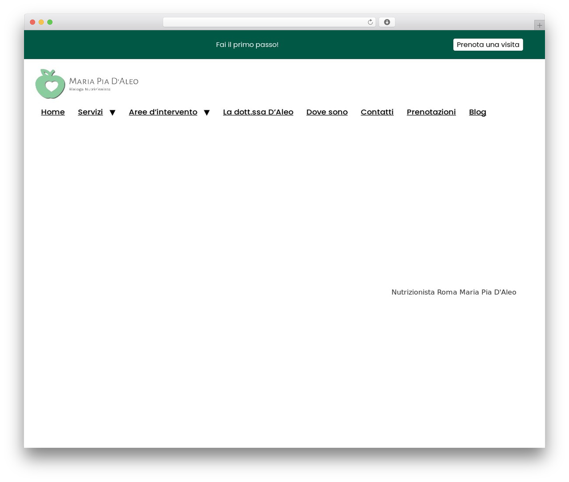
Task: Expand the Aree d'intervento submenu arrow
Action: click(207, 112)
